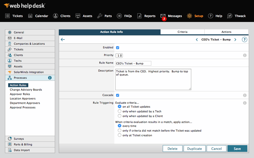Image resolution: width=254 pixels, height=158 pixels.
Task: Click the E-Mail envelope icon in sidebar
Action: (10, 38)
